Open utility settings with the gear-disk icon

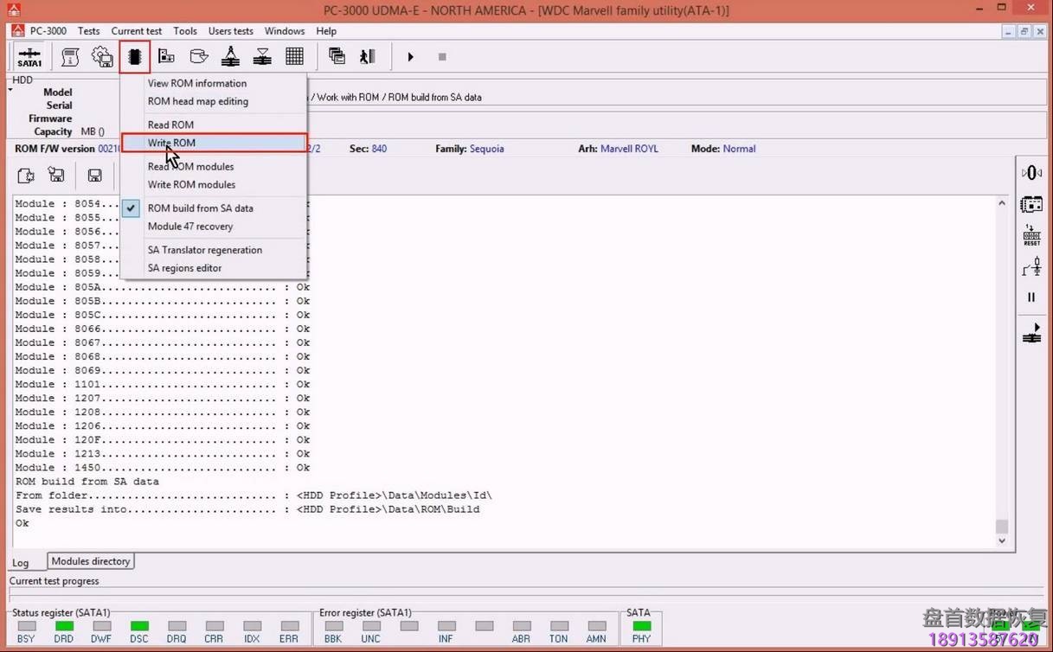point(102,56)
